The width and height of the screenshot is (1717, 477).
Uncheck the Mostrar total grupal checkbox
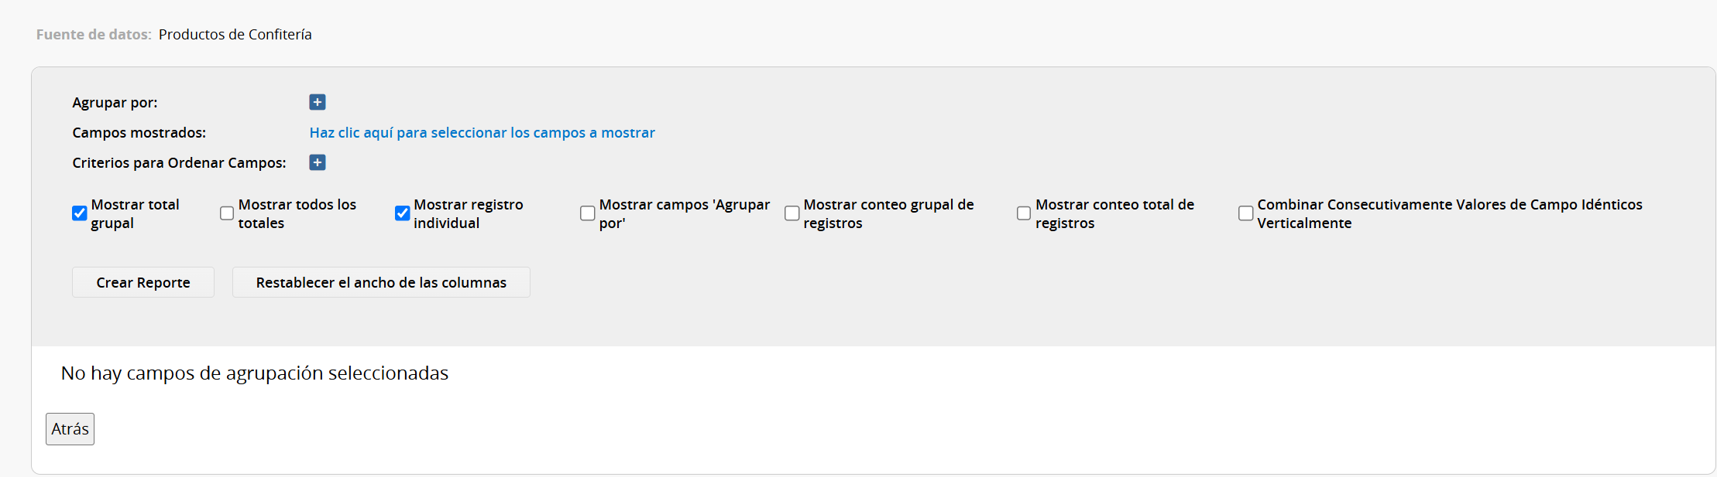pos(79,213)
